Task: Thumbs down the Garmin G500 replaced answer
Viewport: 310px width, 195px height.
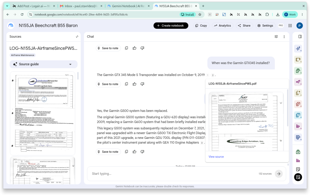Action: click(142, 152)
